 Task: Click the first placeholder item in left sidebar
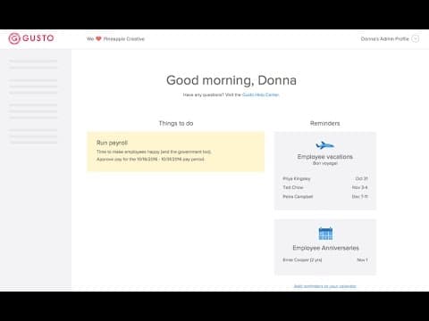33,61
